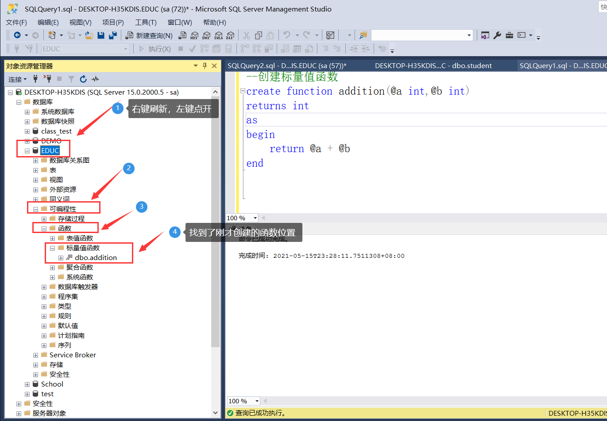Open the search combo box dropdown

tap(469, 35)
